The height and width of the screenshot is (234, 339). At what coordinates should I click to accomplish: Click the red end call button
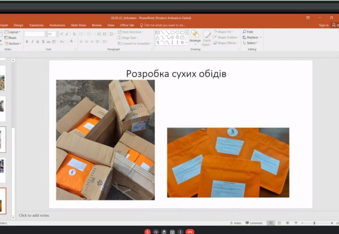190,232
